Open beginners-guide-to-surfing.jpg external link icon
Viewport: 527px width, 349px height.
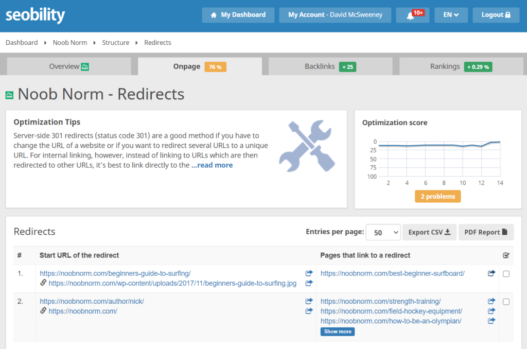[x=309, y=283]
